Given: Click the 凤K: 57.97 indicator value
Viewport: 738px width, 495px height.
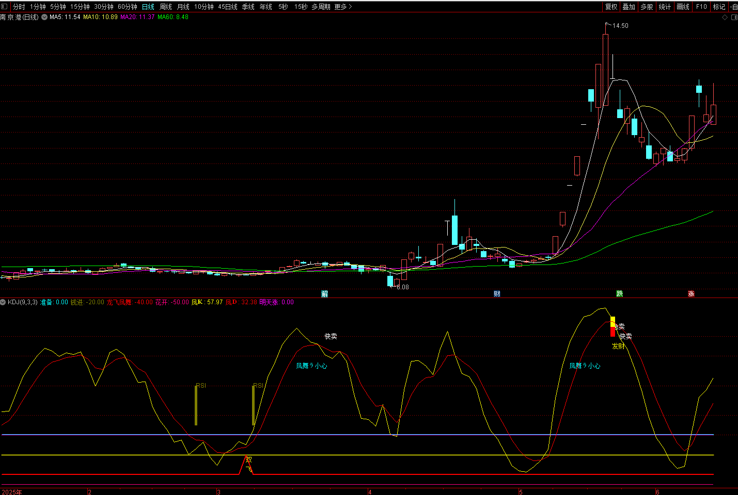Looking at the screenshot, I should click(207, 302).
